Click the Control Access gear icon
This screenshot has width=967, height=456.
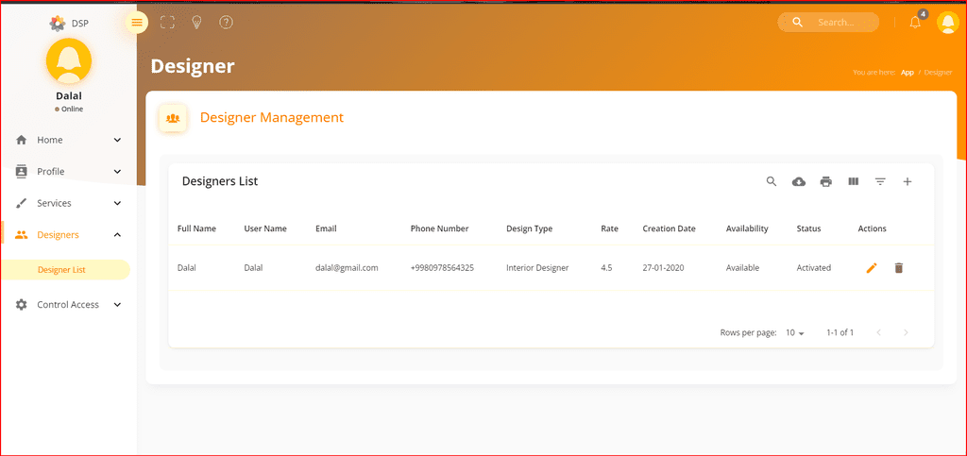coord(22,304)
